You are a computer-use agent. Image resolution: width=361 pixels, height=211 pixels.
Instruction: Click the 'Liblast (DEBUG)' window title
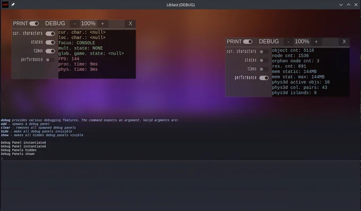click(x=180, y=5)
